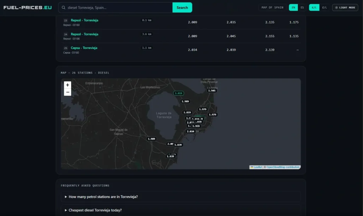This screenshot has width=363, height=216.
Task: Click the 2.139 price in the Cepsa row
Action: 270,50
